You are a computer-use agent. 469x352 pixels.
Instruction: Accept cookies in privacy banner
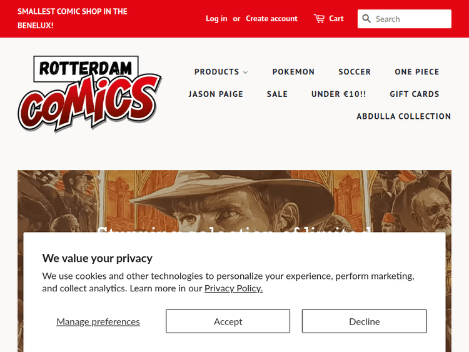click(x=228, y=321)
